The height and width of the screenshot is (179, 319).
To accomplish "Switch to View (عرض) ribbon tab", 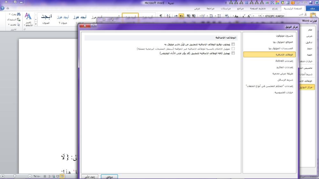I will tap(197, 9).
